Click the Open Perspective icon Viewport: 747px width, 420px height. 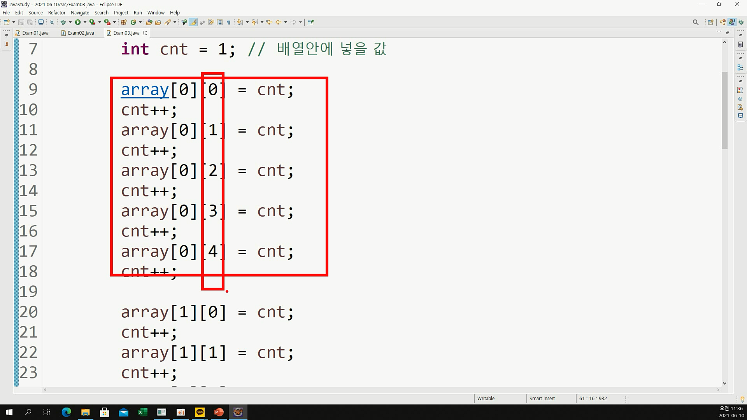710,22
